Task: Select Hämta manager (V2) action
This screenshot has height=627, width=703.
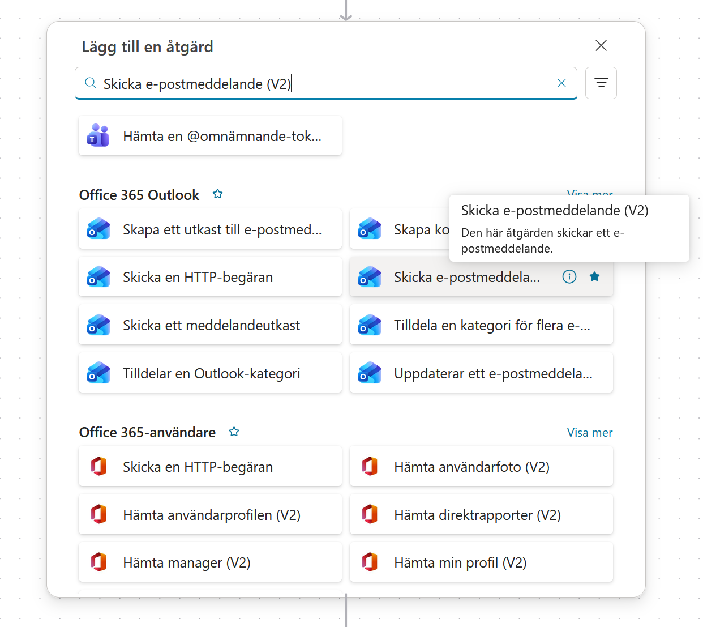Action: click(210, 562)
